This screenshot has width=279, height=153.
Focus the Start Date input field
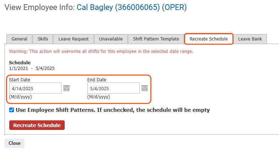pyautogui.click(x=35, y=88)
